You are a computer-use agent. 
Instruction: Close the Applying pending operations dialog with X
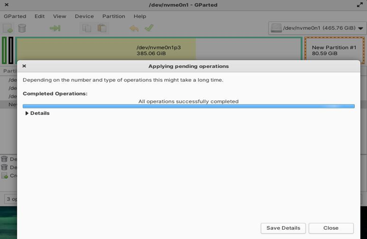(x=24, y=66)
